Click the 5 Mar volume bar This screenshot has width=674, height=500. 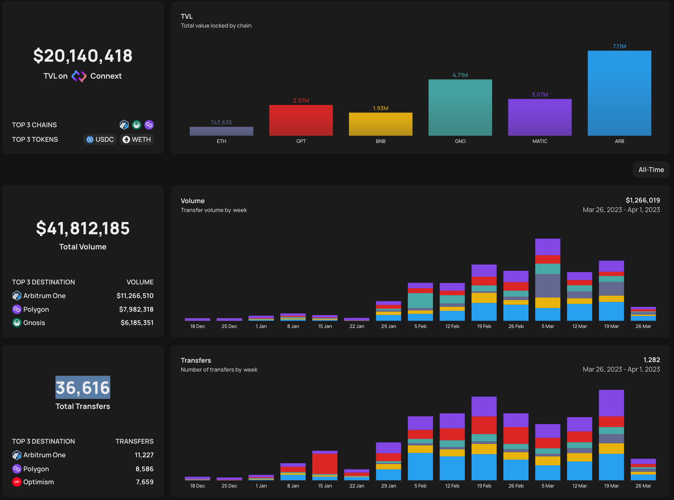click(547, 280)
